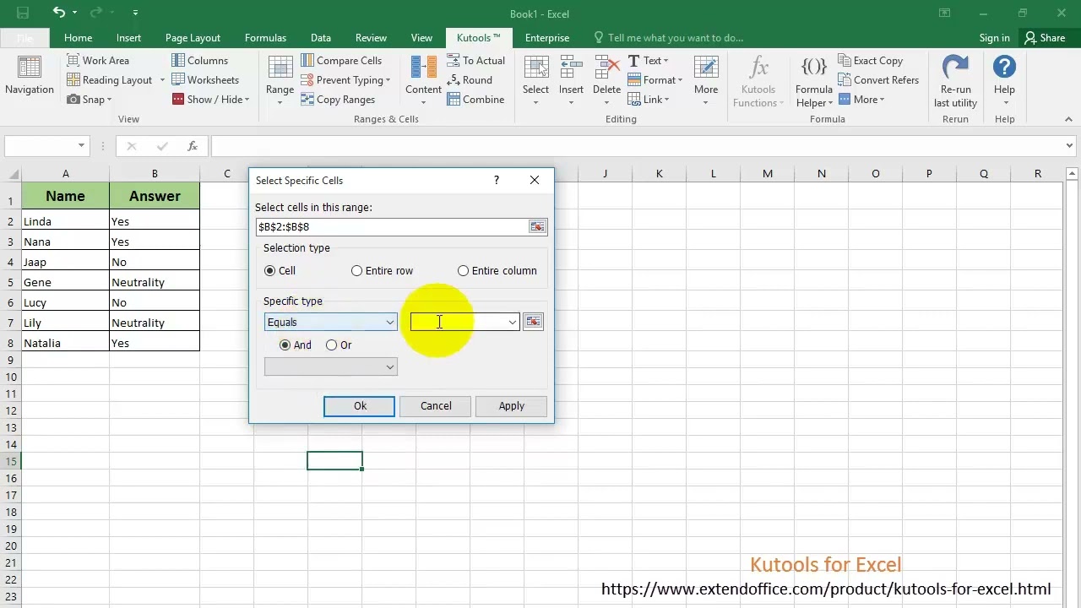The height and width of the screenshot is (608, 1081).
Task: Open Formula Helper
Action: click(x=814, y=81)
